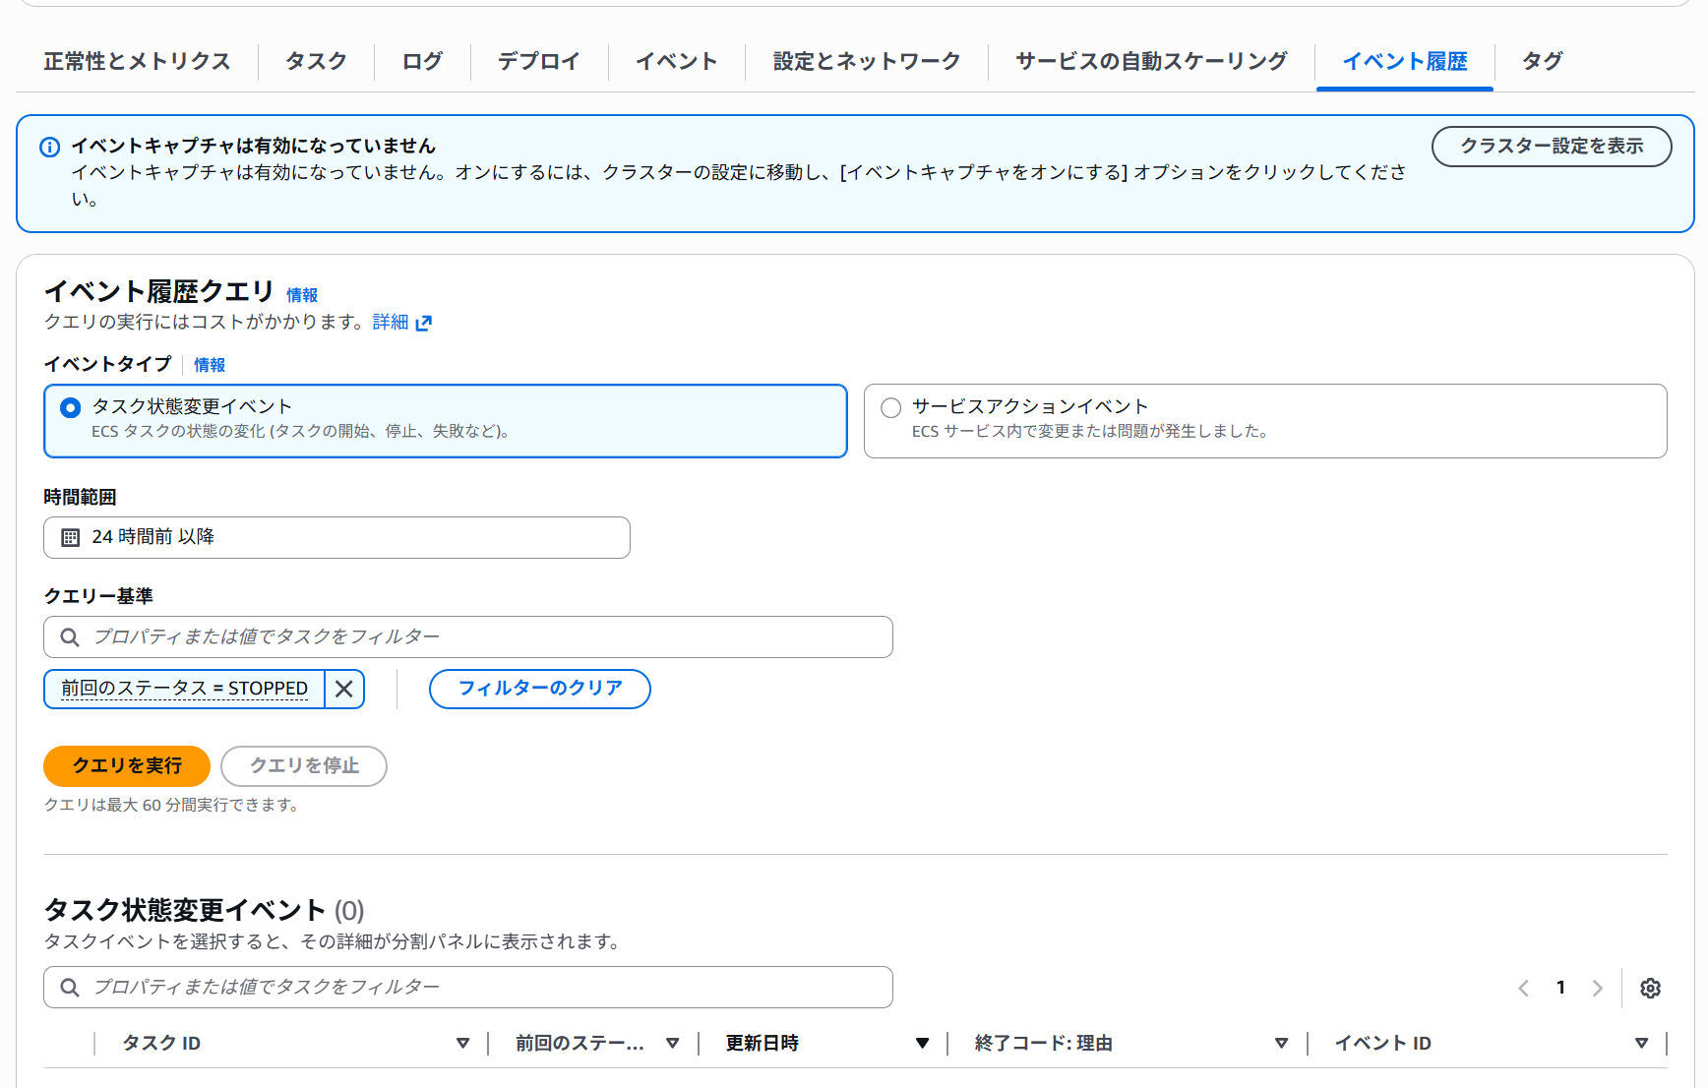This screenshot has height=1088, width=1708.
Task: Click the クエリを停止 button
Action: coord(304,766)
